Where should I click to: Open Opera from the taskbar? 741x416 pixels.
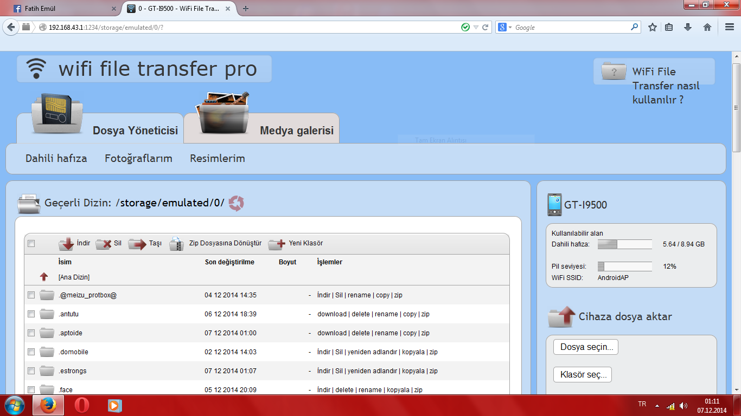pos(82,405)
